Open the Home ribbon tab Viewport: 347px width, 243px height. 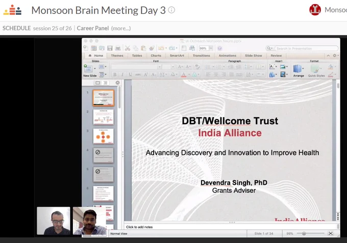coord(96,55)
